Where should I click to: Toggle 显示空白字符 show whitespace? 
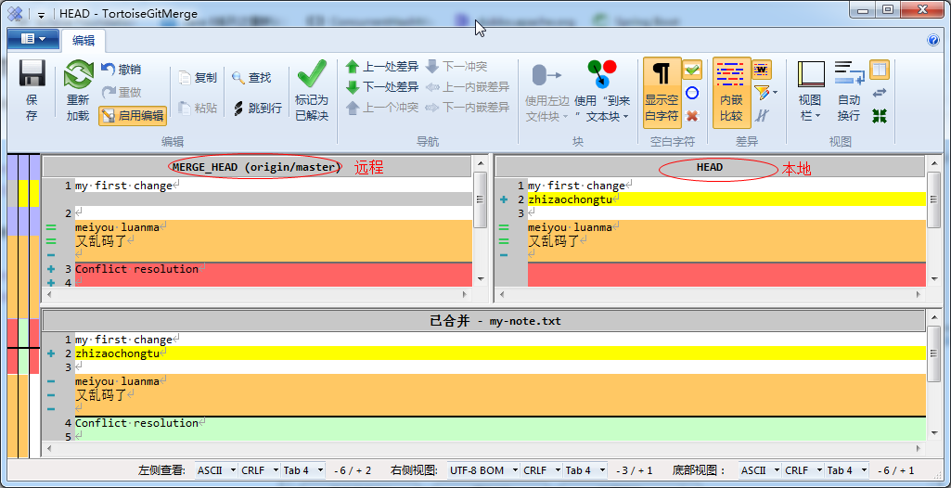pos(662,93)
